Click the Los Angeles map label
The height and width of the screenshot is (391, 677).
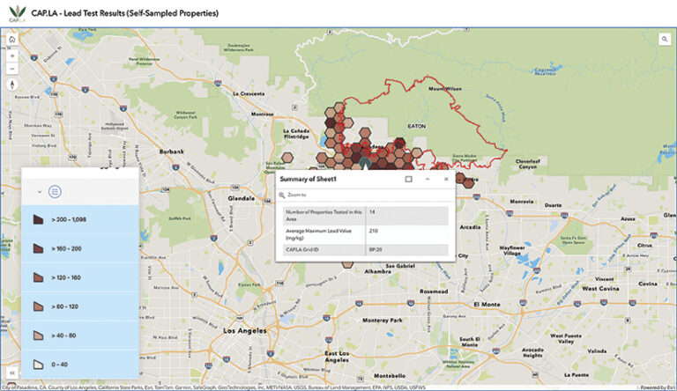coord(245,330)
